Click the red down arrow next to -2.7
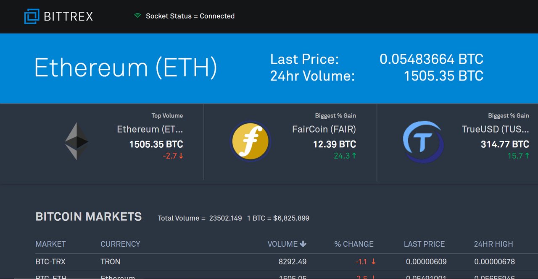 (x=181, y=156)
